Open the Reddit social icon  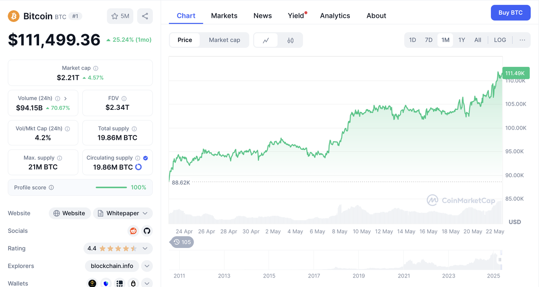pyautogui.click(x=133, y=231)
